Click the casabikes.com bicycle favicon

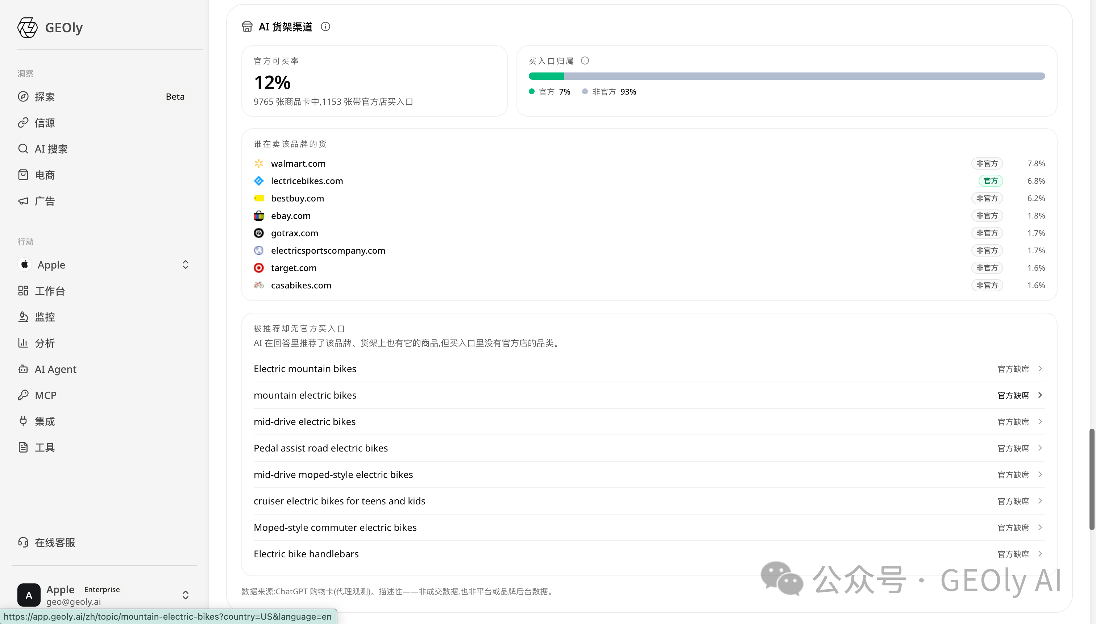(x=259, y=285)
